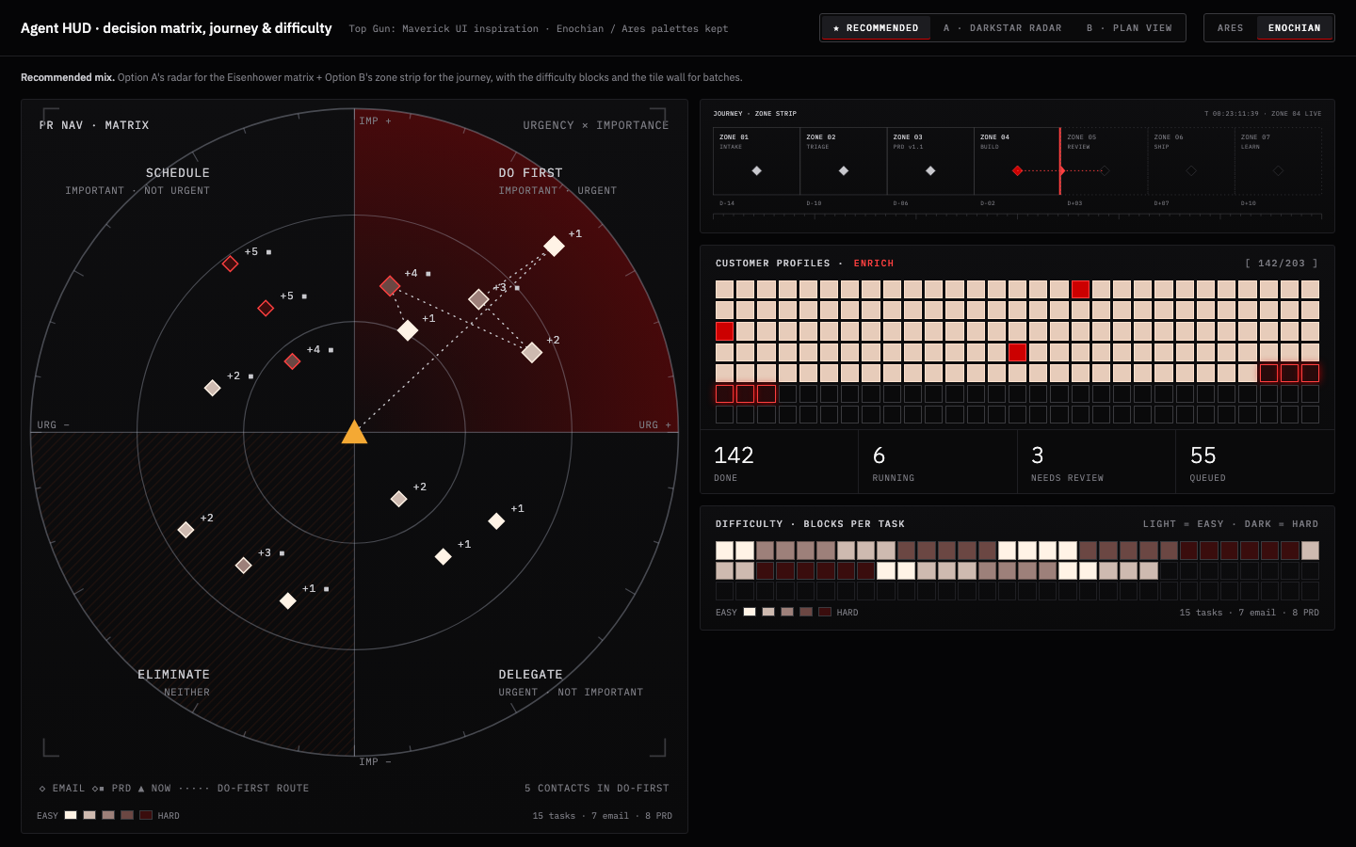1356x847 pixels.
Task: Click the DO FIRST quadrant heading
Action: (530, 173)
